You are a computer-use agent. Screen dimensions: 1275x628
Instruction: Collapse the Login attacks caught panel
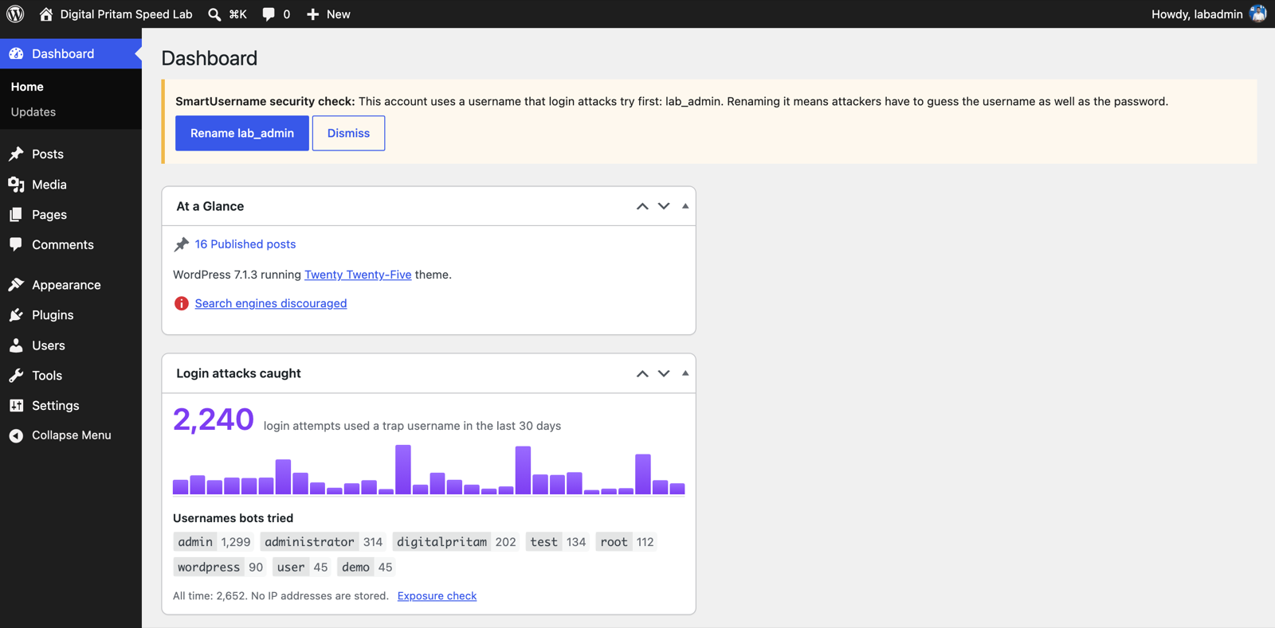pos(685,373)
